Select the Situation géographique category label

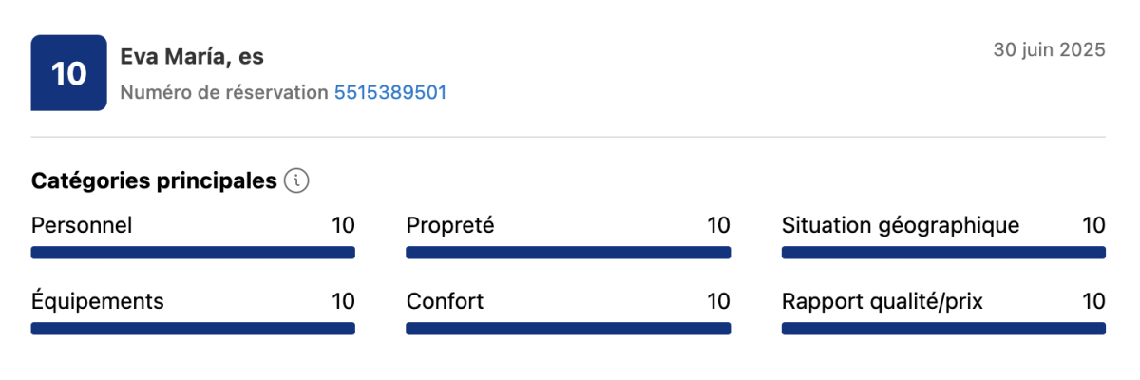point(900,225)
